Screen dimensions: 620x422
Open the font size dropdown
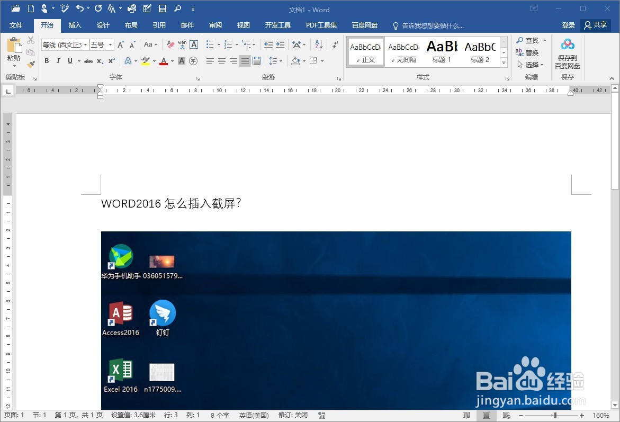(x=110, y=44)
